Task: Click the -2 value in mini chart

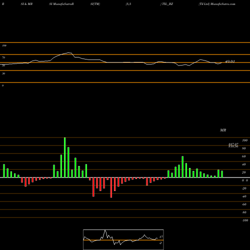Action: pyautogui.click(x=160, y=243)
